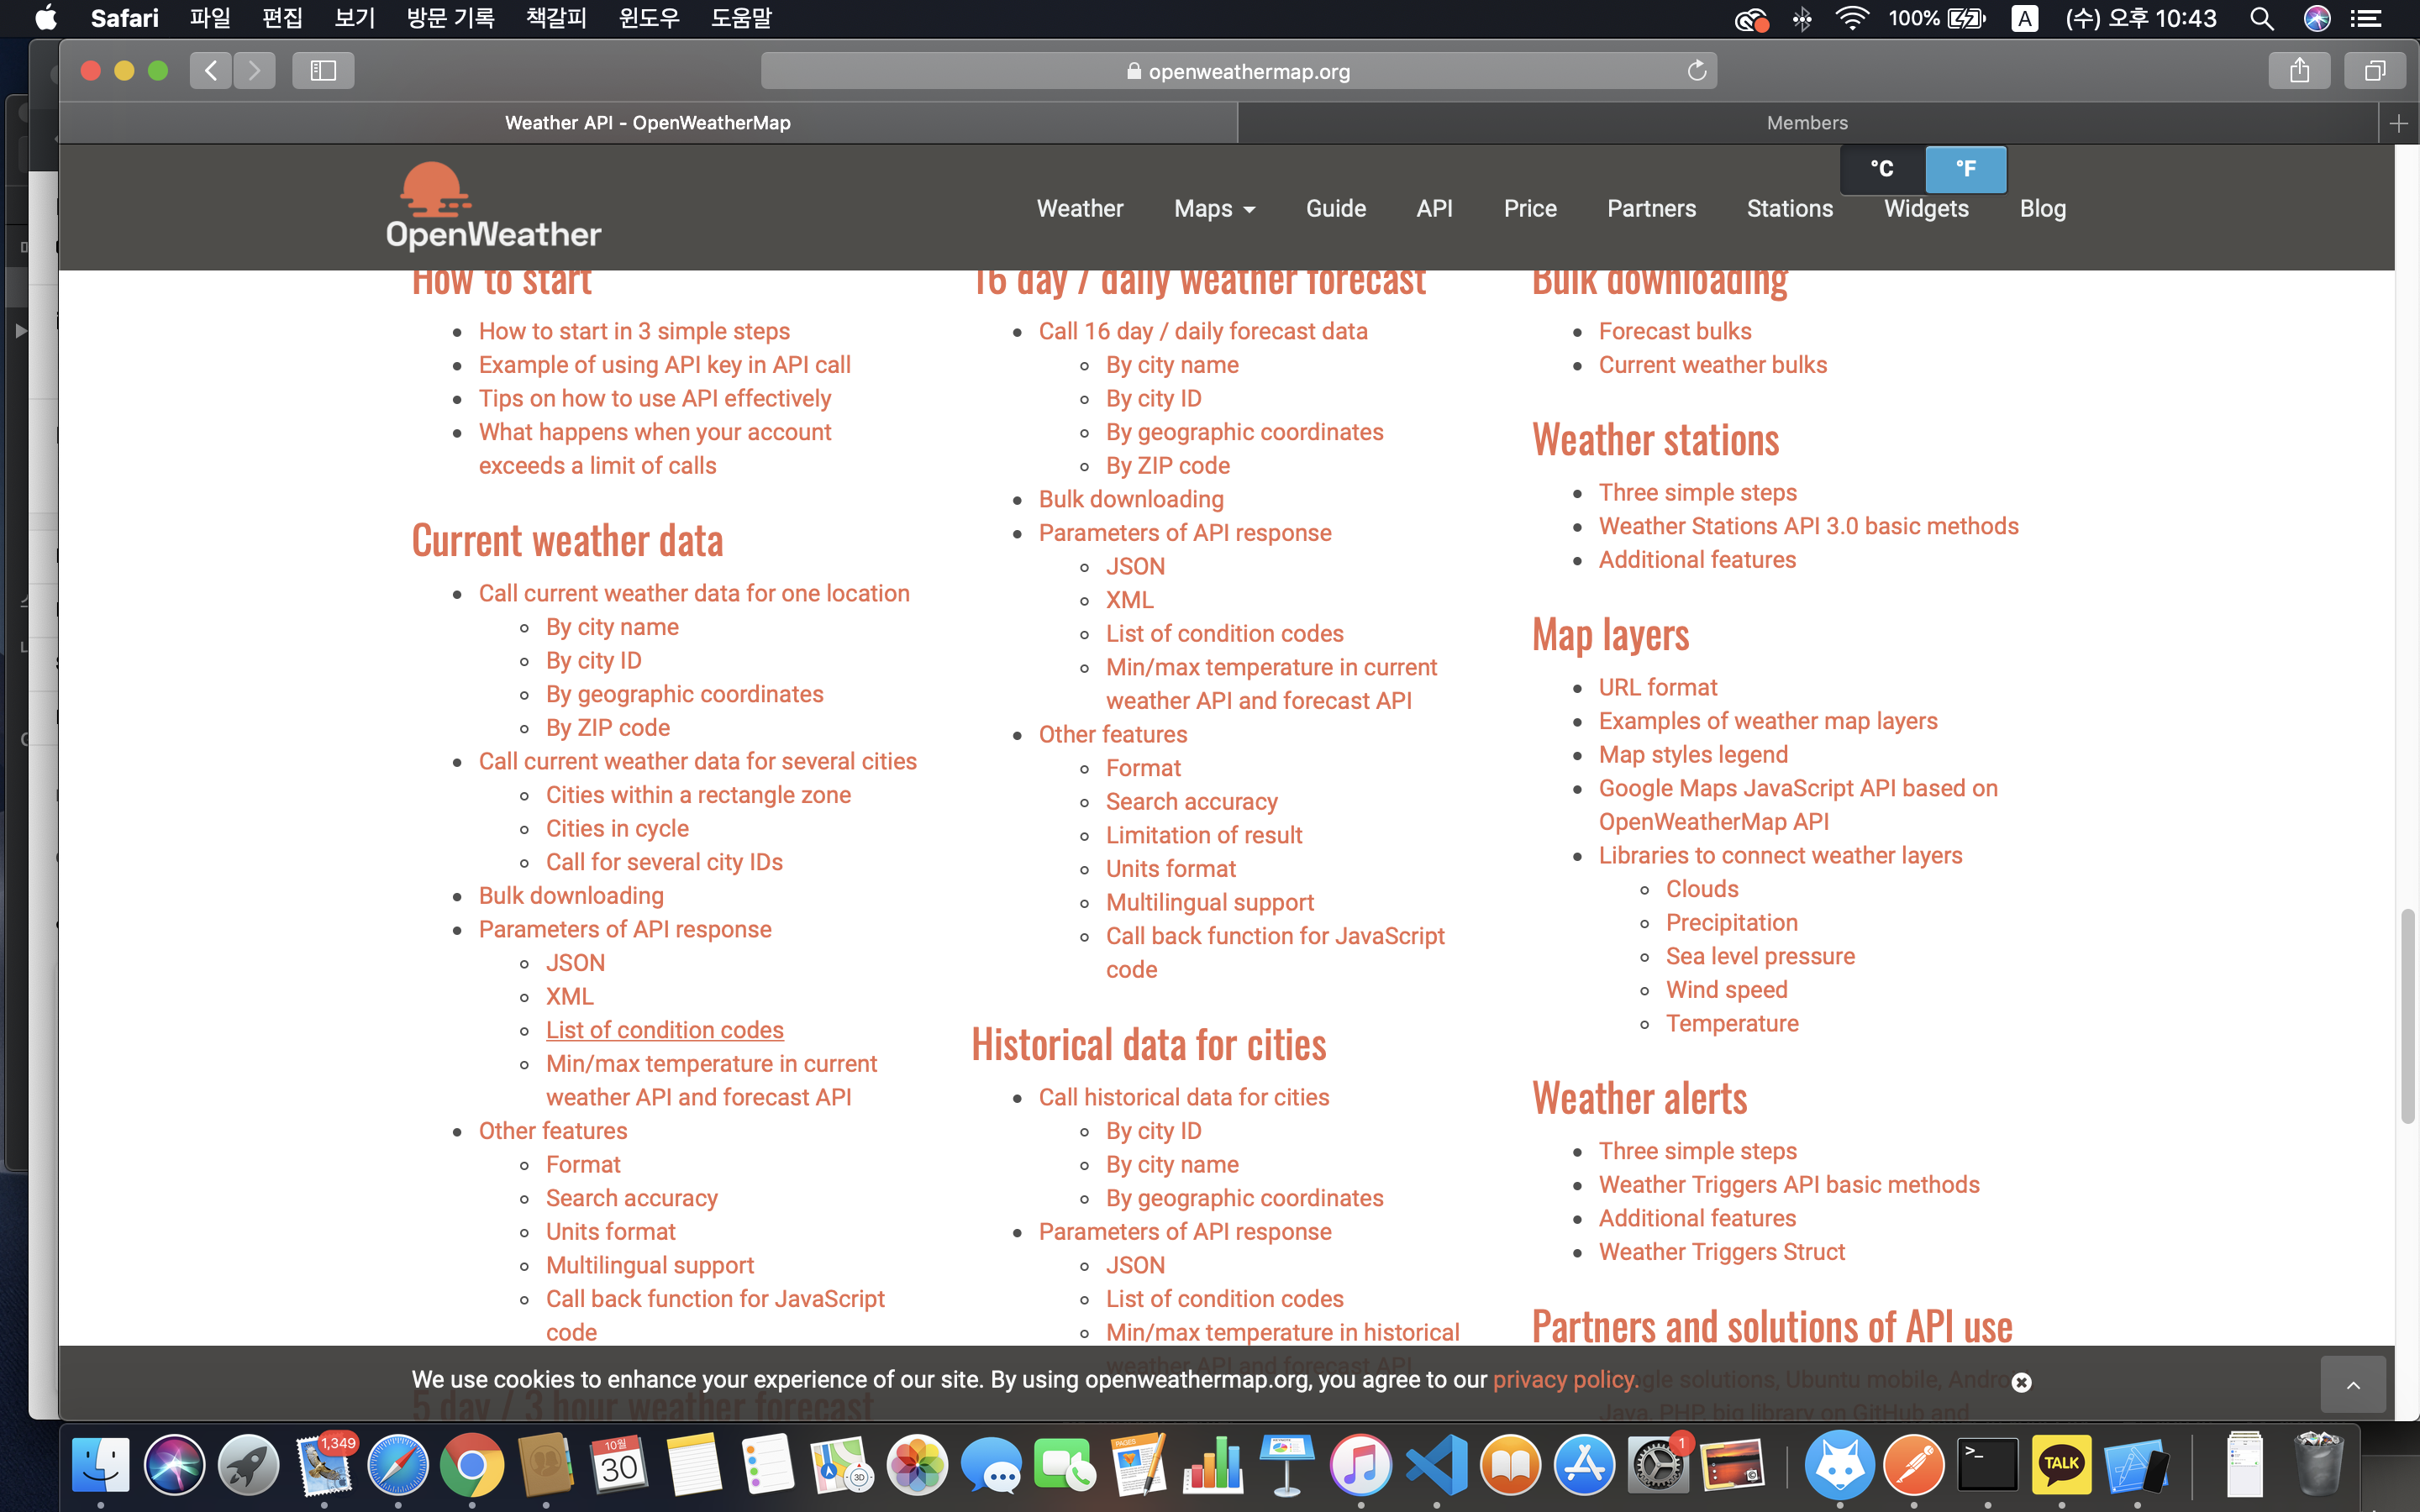Click the privacy policy link

click(1564, 1379)
